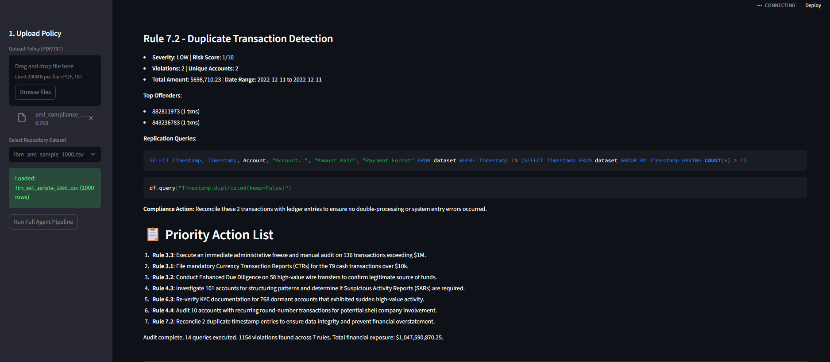830x362 pixels.
Task: Click the Compliance Action reconcile paragraph
Action: tap(315, 209)
